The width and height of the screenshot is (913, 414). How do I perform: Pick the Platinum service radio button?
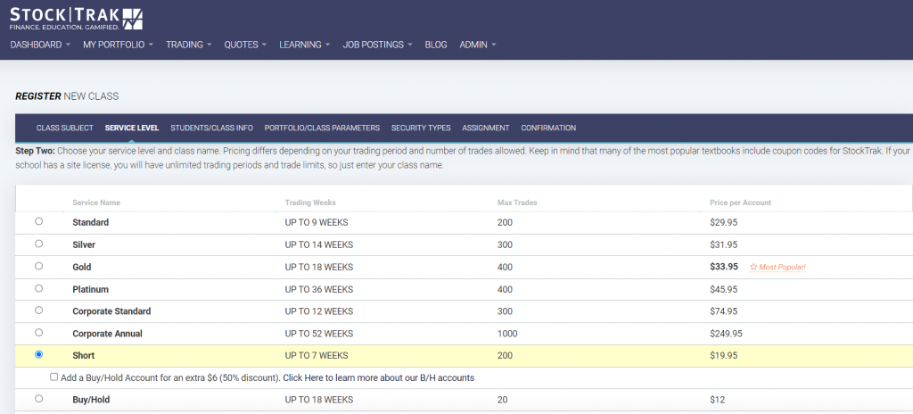point(39,288)
